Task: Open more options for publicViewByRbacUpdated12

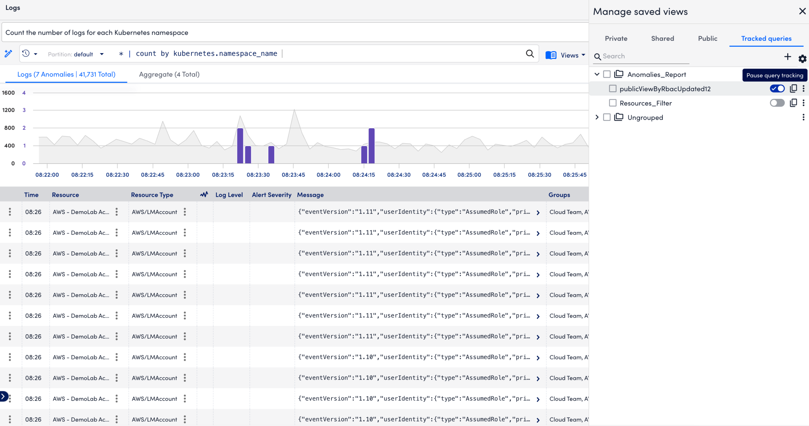Action: (x=803, y=88)
